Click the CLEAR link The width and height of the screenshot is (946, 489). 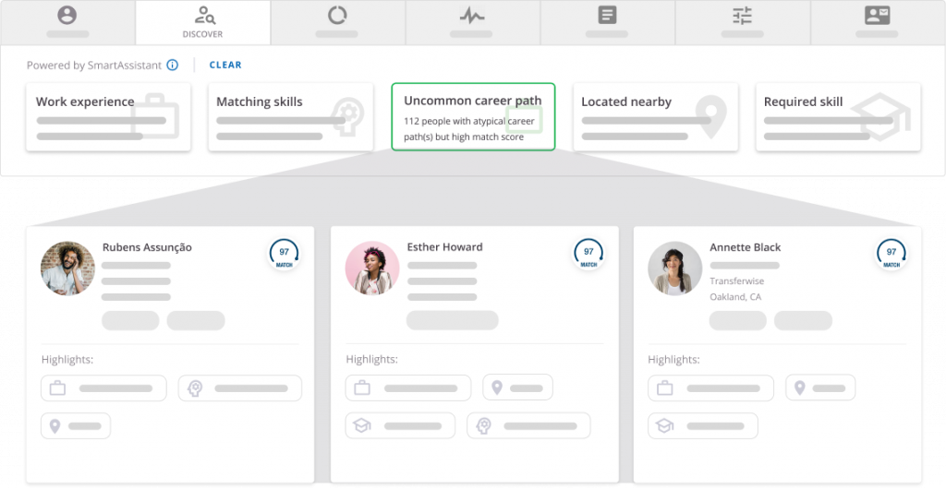(225, 66)
